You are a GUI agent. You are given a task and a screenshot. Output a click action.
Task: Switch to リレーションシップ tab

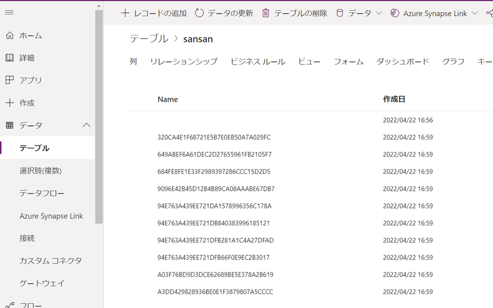coord(184,62)
